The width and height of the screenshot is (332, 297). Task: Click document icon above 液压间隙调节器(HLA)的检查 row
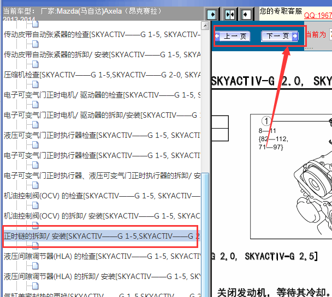pyautogui.click(x=35, y=245)
